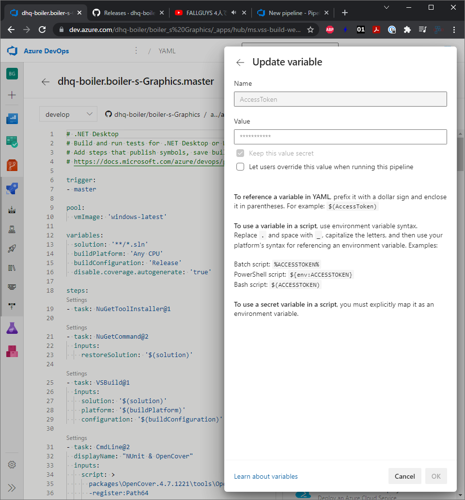The image size is (465, 500).
Task: Click Settings above CmdLine task
Action: (77, 438)
